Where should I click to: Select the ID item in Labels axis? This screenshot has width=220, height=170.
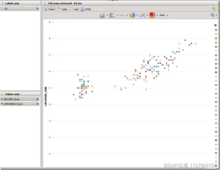20,9
